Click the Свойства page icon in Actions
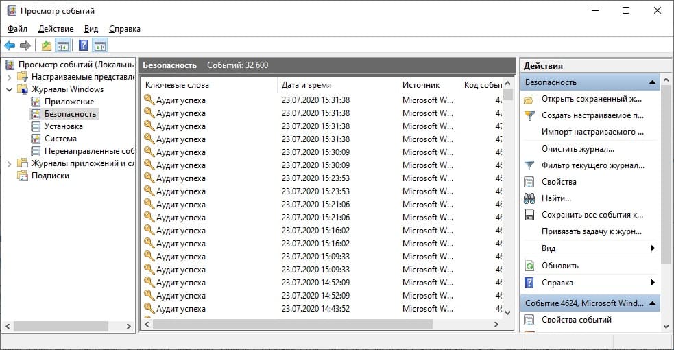 click(x=529, y=182)
